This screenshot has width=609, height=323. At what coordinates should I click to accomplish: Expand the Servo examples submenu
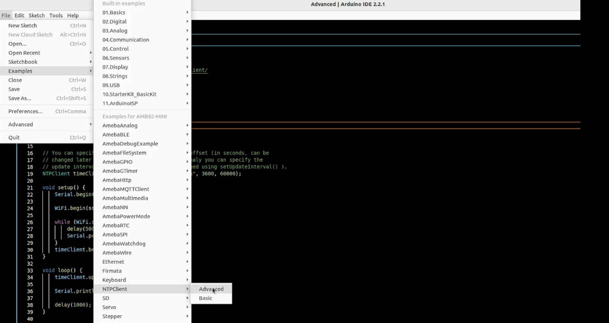click(x=109, y=307)
